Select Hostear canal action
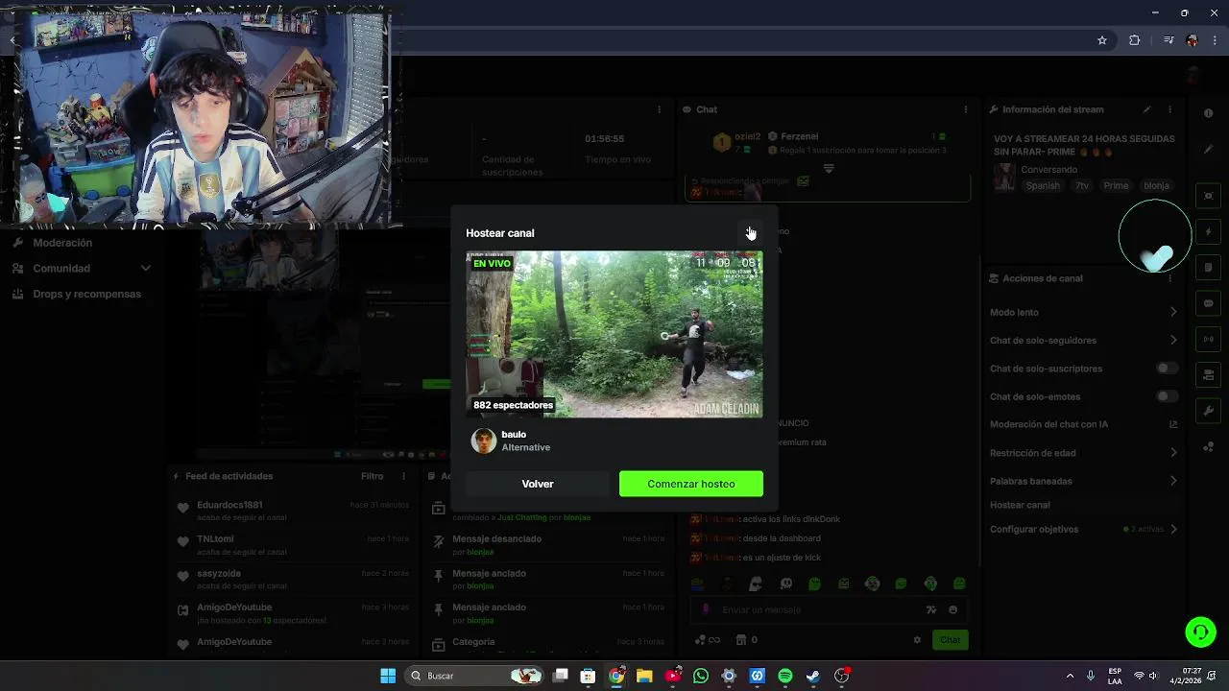 tap(1020, 505)
